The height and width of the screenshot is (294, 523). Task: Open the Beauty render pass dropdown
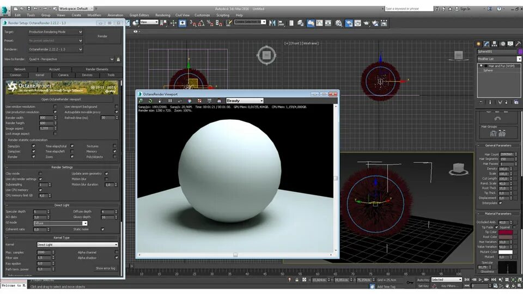(245, 101)
